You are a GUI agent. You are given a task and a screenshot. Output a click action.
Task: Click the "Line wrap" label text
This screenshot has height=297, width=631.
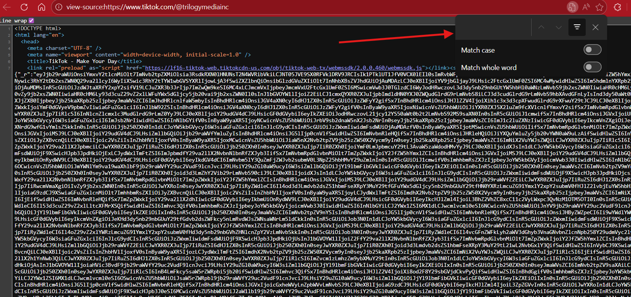[x=14, y=20]
